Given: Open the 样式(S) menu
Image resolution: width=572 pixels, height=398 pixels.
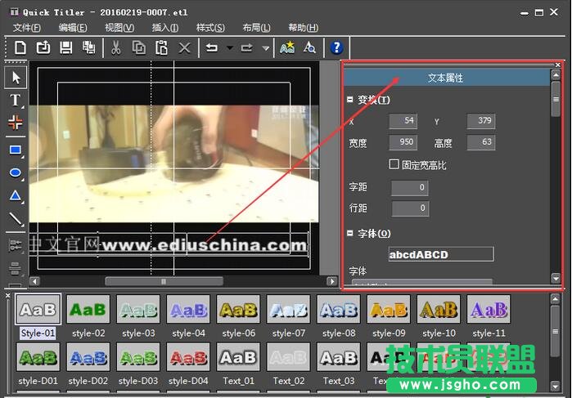Looking at the screenshot, I should 210,28.
